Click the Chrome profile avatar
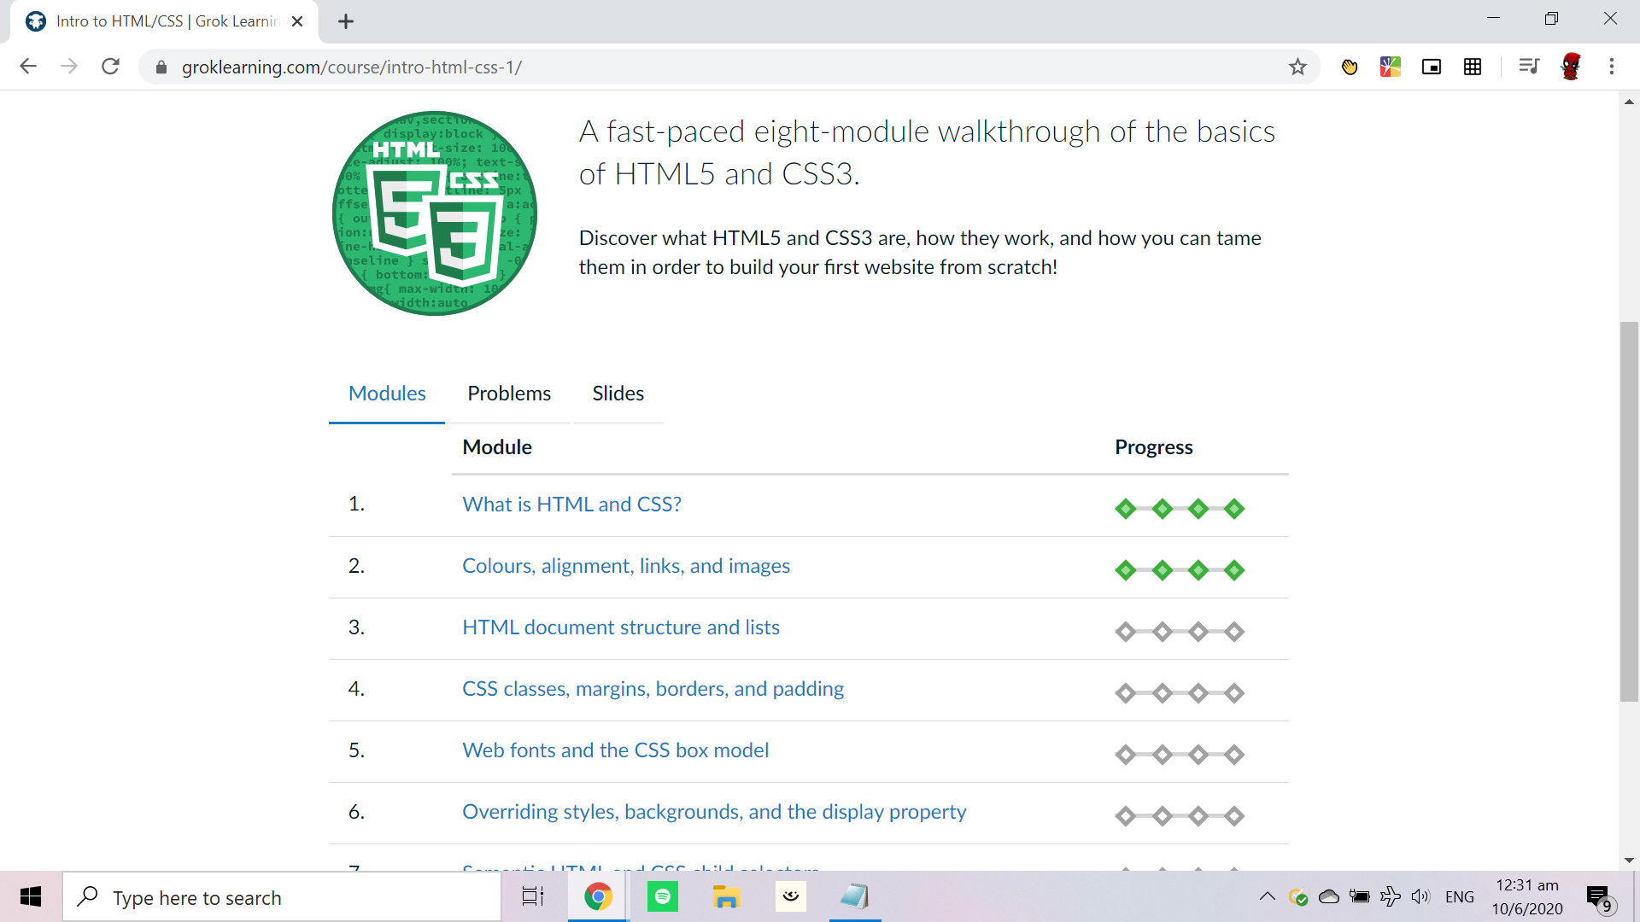Viewport: 1640px width, 922px height. click(x=1570, y=67)
